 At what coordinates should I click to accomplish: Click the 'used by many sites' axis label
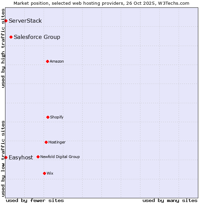170,200
